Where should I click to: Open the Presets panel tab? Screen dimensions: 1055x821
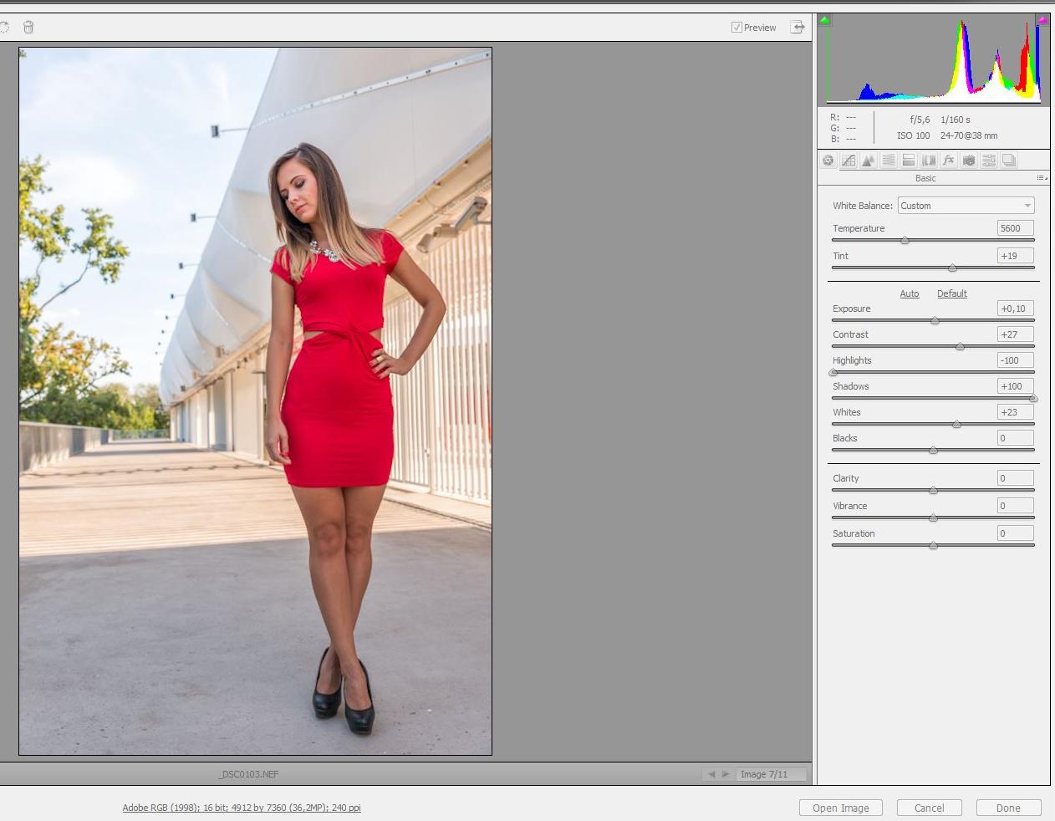point(988,161)
